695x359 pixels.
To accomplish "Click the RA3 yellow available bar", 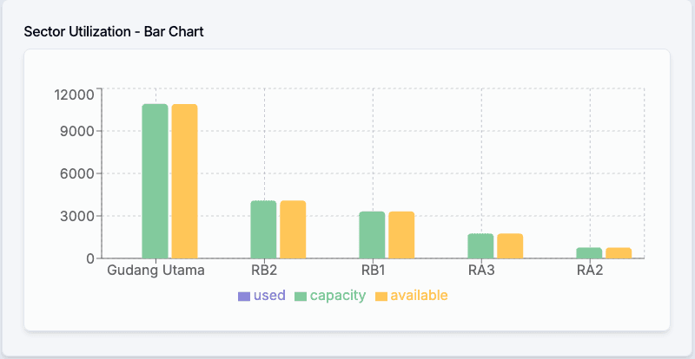I will tap(510, 246).
